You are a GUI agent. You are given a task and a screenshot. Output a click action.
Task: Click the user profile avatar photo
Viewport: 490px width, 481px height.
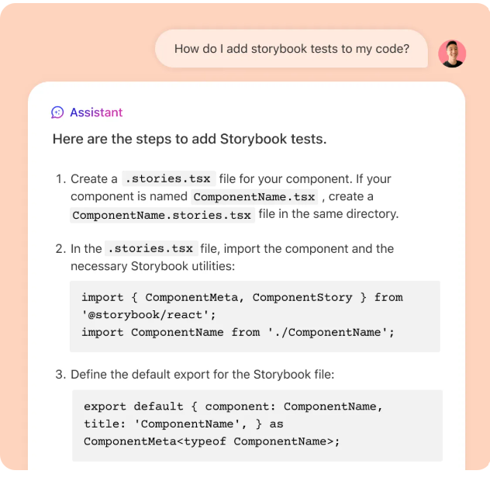click(x=452, y=54)
